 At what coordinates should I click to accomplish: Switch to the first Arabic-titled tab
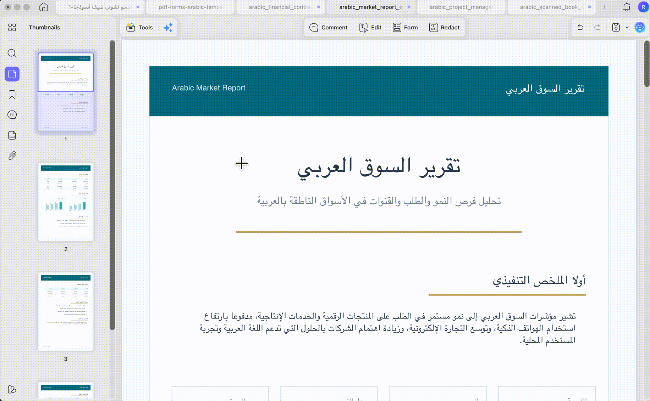point(100,7)
